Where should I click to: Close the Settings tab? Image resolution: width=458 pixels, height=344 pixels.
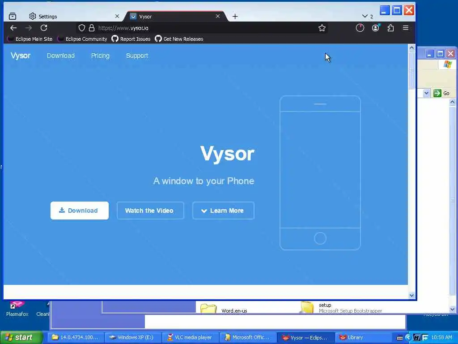(x=117, y=17)
